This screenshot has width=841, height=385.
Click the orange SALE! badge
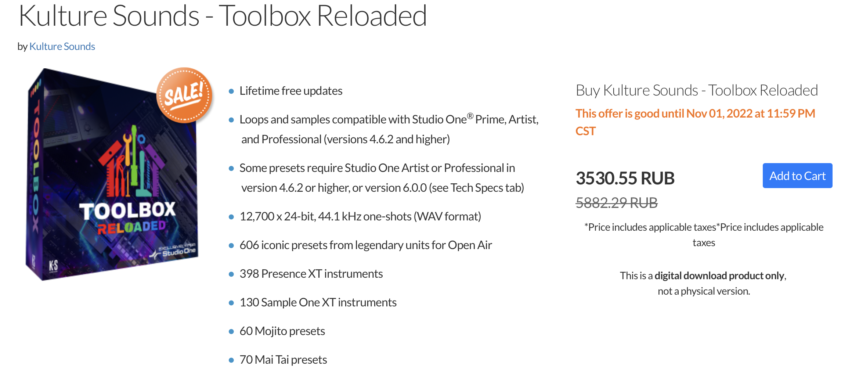[x=184, y=95]
